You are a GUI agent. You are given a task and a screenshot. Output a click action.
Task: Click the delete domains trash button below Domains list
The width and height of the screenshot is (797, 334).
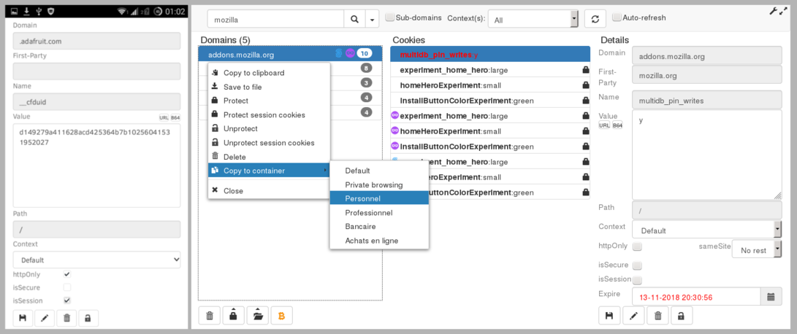point(210,316)
